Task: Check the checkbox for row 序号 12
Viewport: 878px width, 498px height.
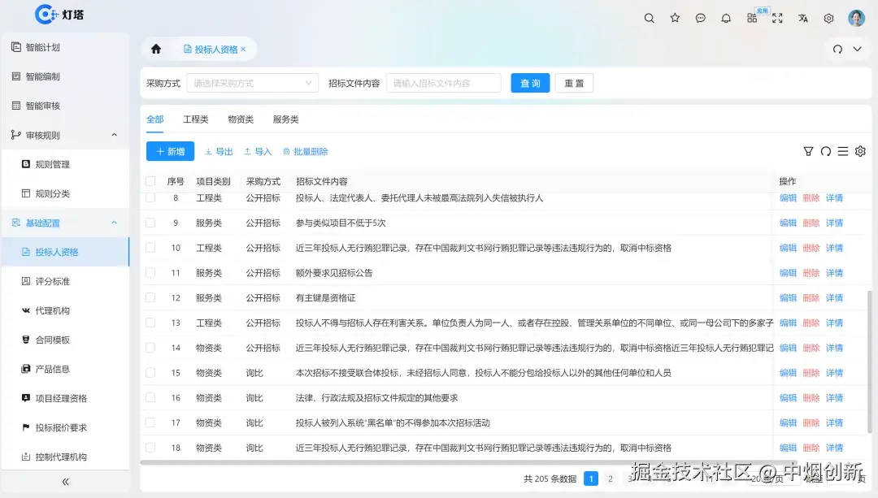Action: coord(150,297)
